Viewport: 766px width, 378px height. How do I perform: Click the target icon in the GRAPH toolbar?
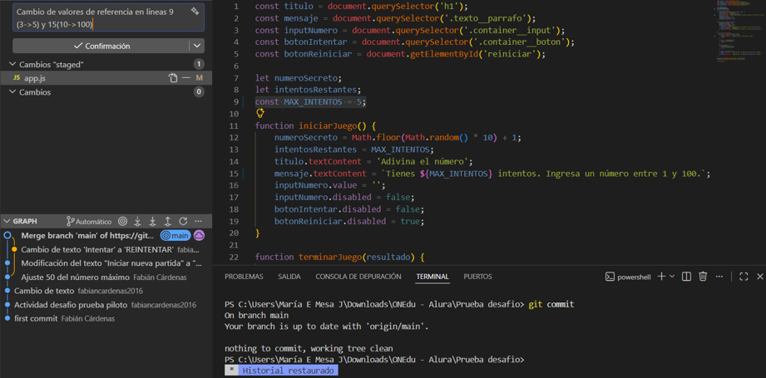123,222
